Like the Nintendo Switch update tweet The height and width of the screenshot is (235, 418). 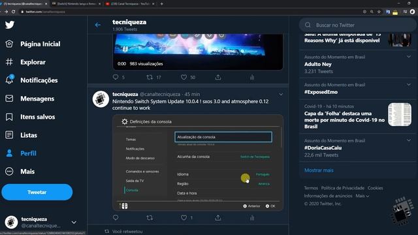coord(184,217)
